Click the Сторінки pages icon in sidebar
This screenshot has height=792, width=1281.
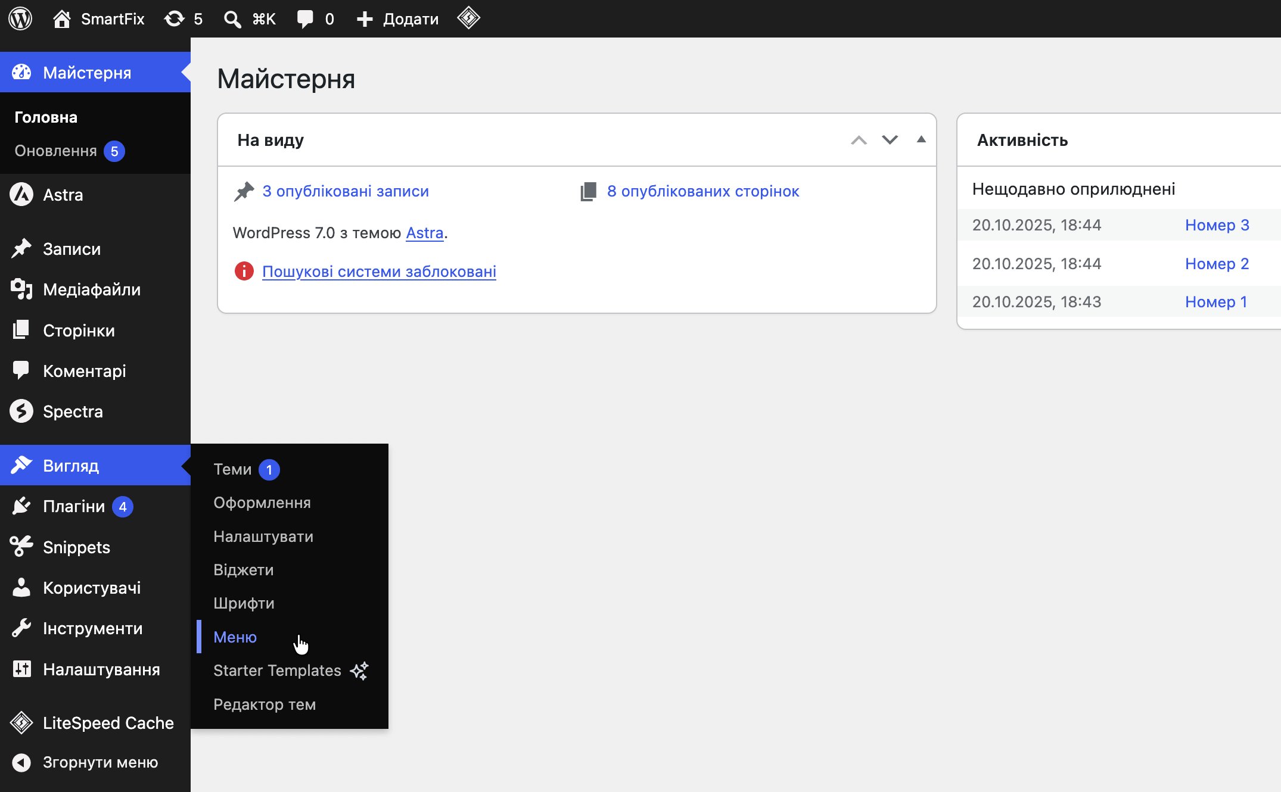(x=21, y=330)
